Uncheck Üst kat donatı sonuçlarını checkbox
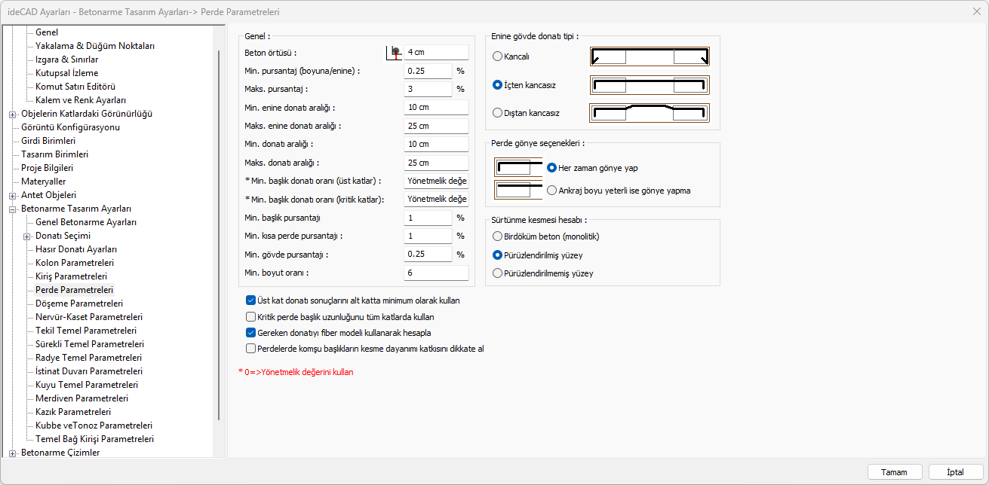Viewport: 989px width, 485px height. (251, 300)
